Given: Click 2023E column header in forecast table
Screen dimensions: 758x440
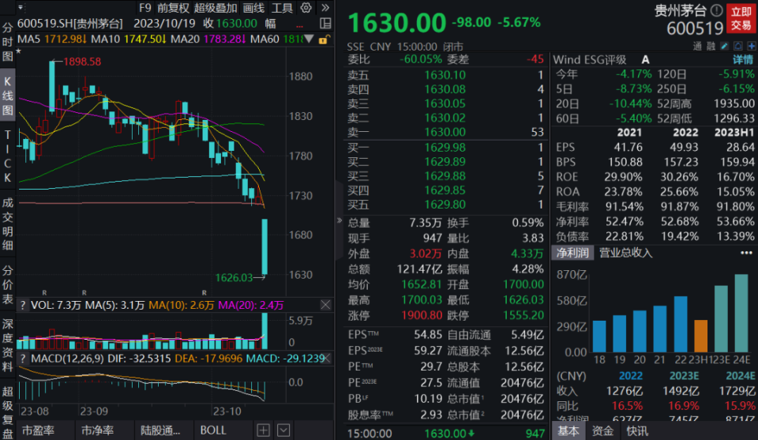Looking at the screenshot, I should click(684, 376).
